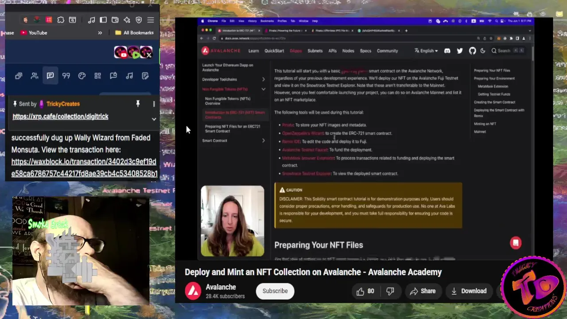Viewport: 567px width, 319px height.
Task: Open the Extensions puzzle-piece menu
Action: [61, 20]
